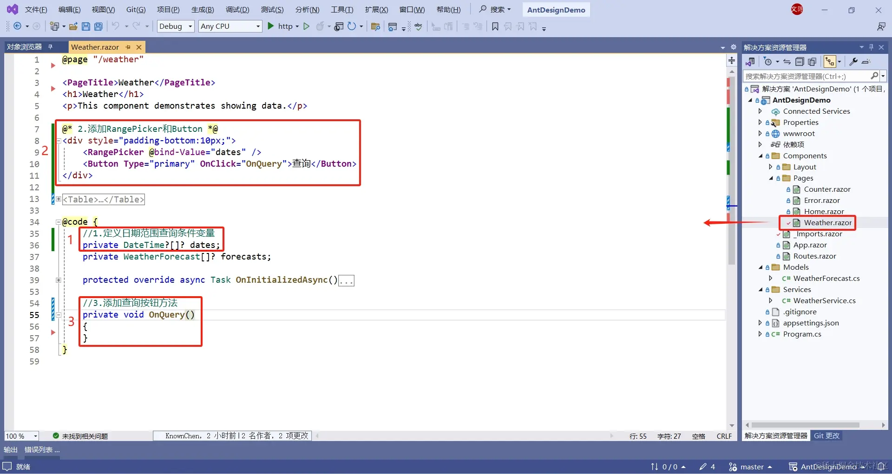Click the Hot Reload flame icon

[x=320, y=26]
